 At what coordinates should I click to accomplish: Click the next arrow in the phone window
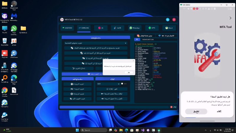click(230, 18)
